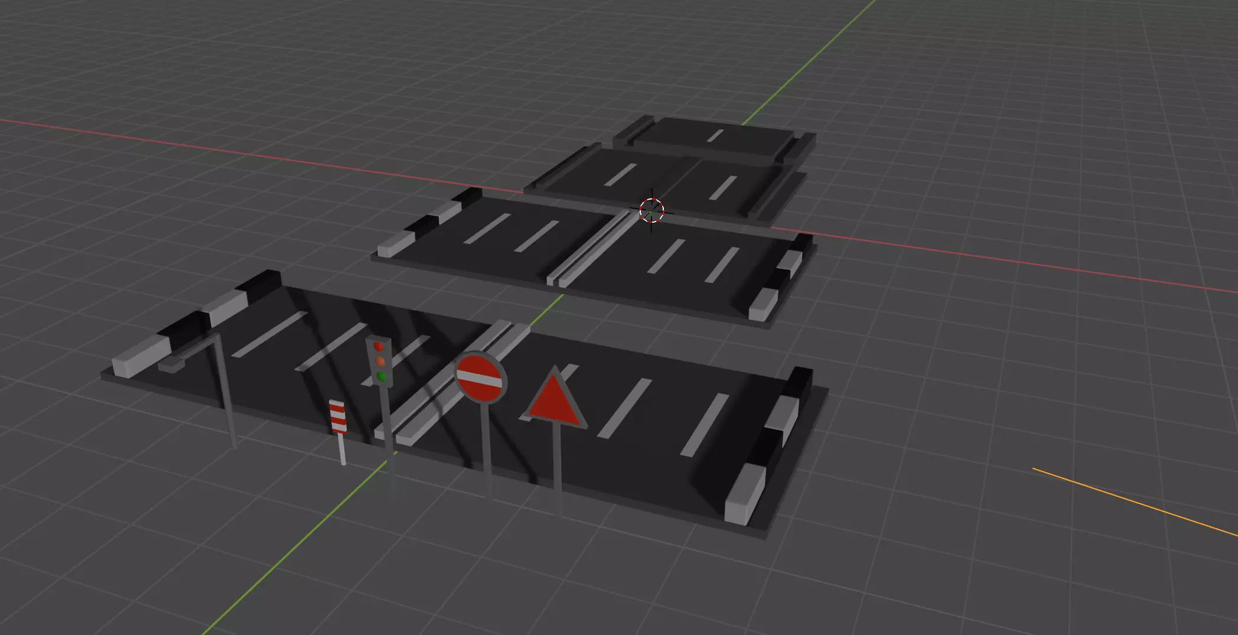Click the 3D cursor crosshair
Viewport: 1238px width, 635px height.
click(x=651, y=210)
